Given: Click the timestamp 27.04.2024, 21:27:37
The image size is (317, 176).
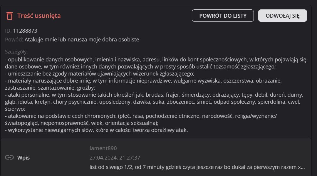Looking at the screenshot, I should tap(115, 158).
